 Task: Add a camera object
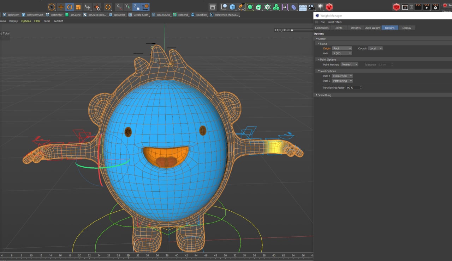311,7
